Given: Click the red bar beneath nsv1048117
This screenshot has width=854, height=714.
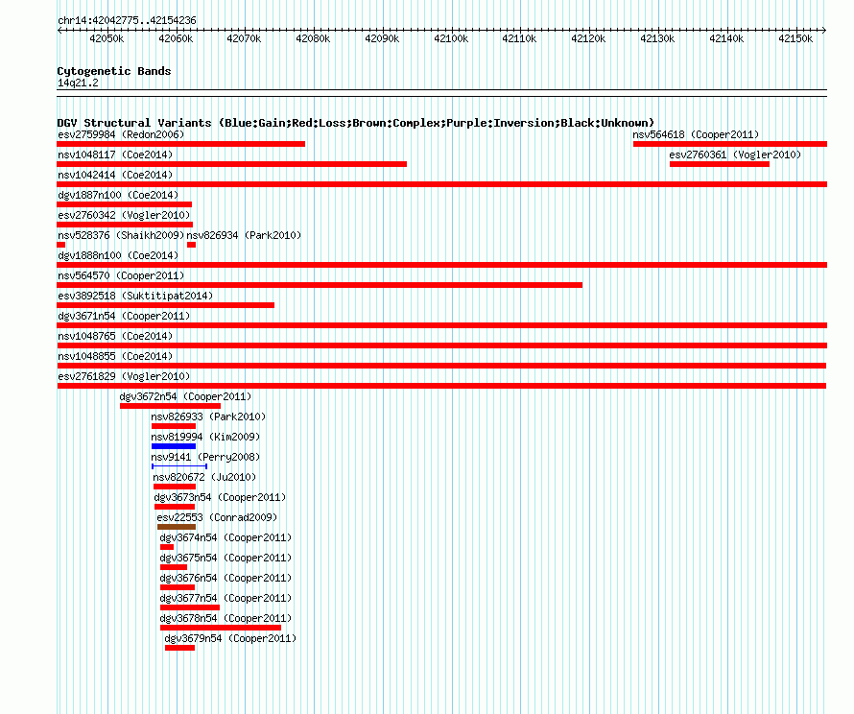Looking at the screenshot, I should pyautogui.click(x=231, y=164).
